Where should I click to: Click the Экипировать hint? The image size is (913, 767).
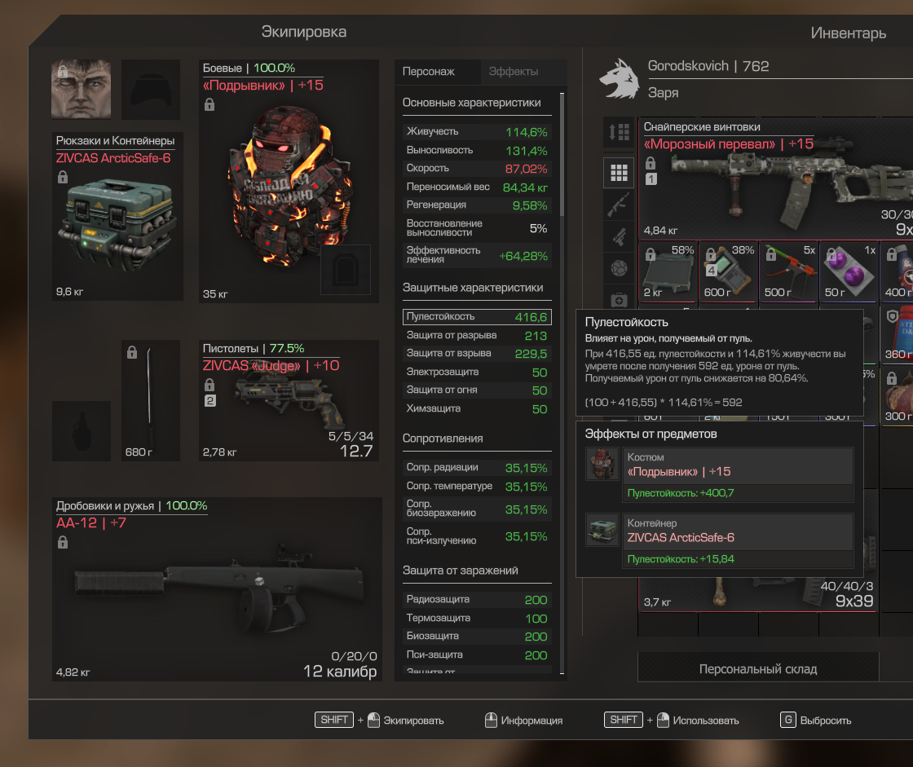point(380,720)
